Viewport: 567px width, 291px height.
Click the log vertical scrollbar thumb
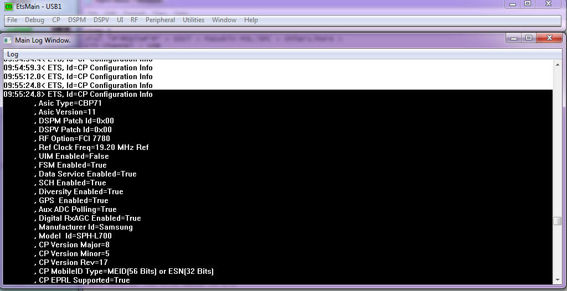557,221
